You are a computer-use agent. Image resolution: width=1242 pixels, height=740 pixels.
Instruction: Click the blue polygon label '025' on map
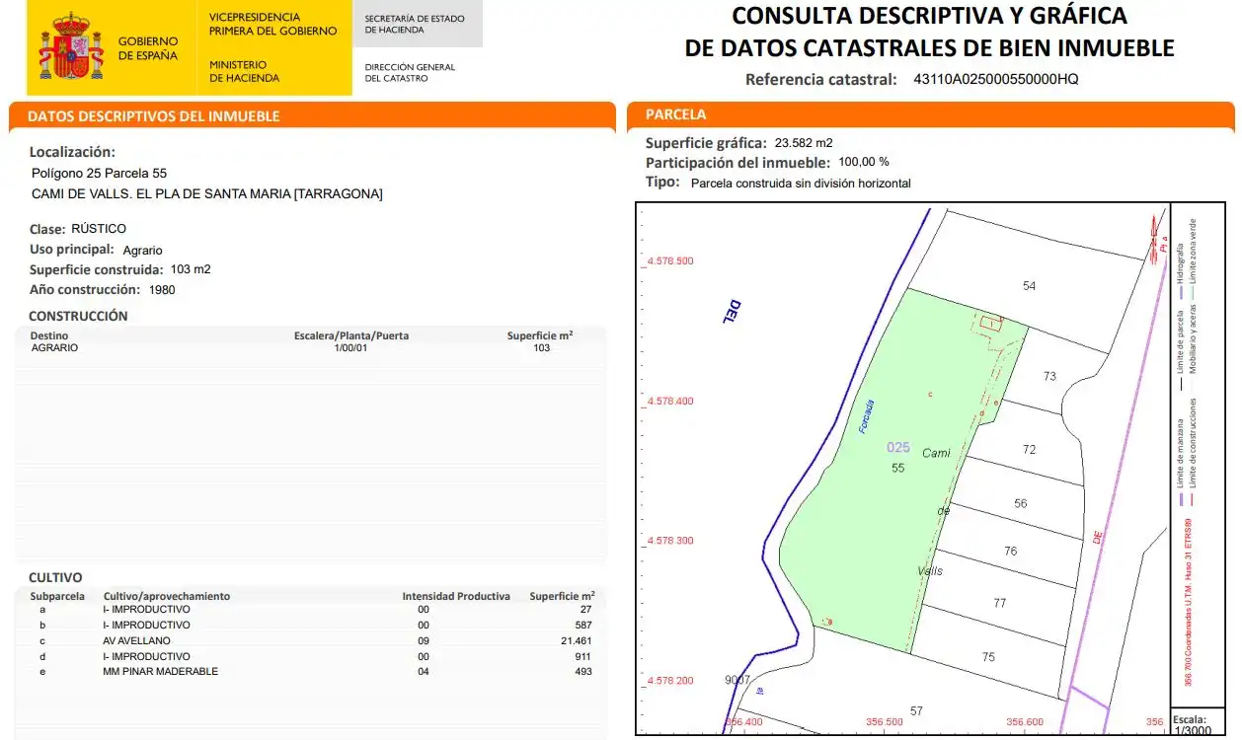[x=897, y=448]
